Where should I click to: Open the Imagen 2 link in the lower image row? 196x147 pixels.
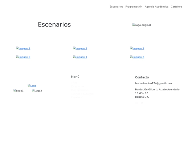137,57
